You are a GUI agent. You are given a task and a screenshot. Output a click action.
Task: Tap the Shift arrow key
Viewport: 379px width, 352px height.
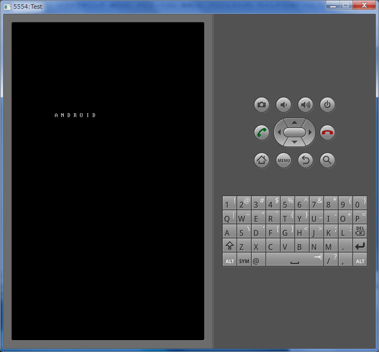coord(229,245)
